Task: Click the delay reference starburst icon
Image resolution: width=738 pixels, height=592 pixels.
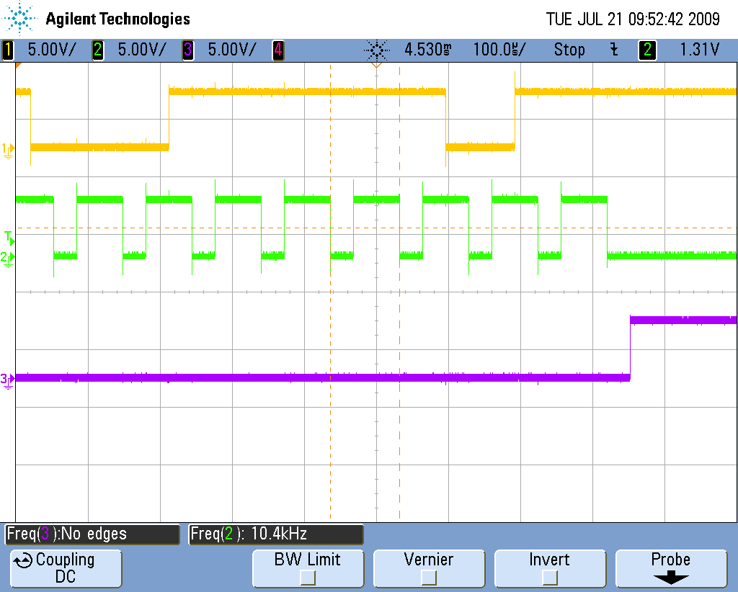Action: [377, 50]
